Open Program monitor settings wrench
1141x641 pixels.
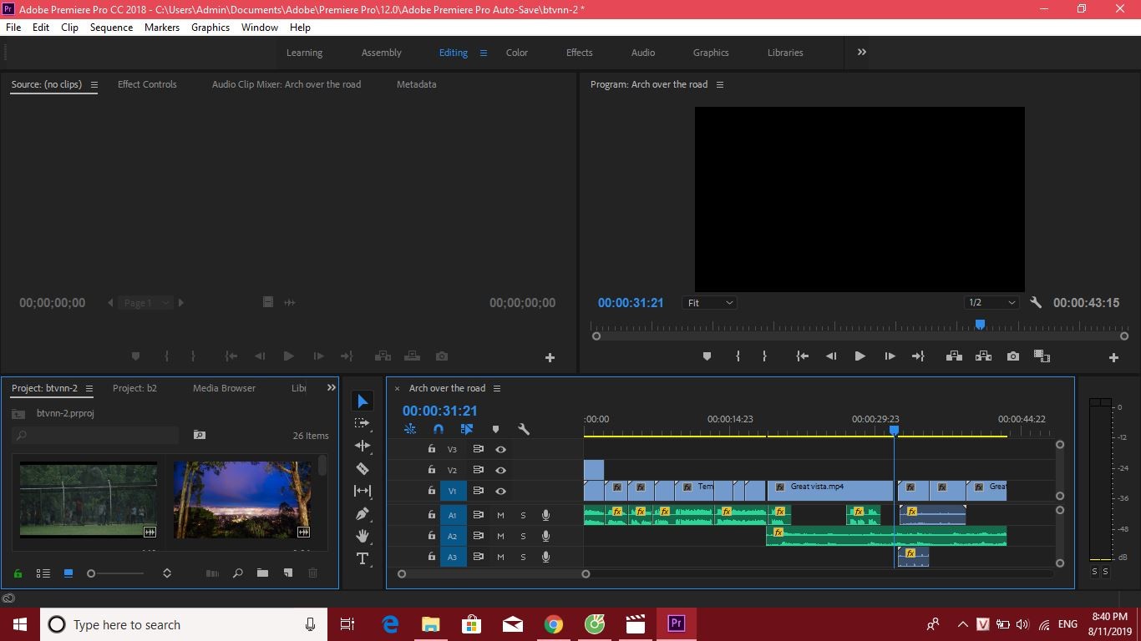tap(1036, 303)
